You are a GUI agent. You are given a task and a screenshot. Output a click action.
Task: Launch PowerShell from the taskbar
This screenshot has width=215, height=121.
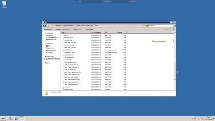[16, 119]
